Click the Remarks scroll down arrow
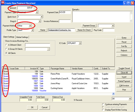 pyautogui.click(x=131, y=21)
